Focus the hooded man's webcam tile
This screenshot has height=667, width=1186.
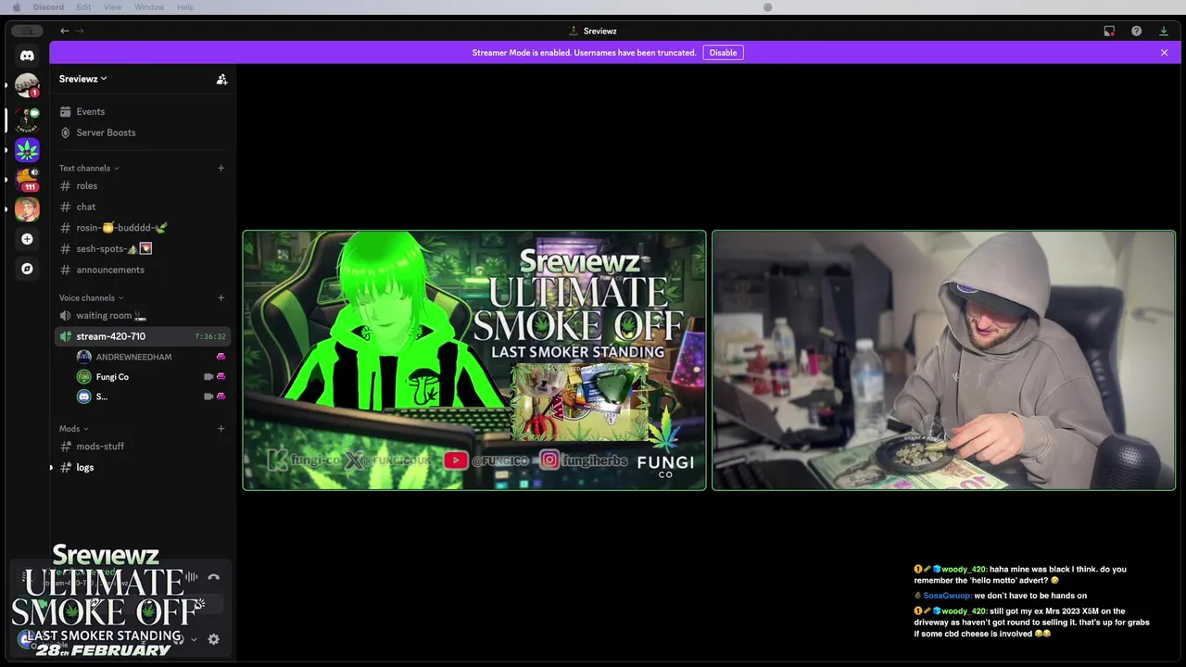[x=943, y=360]
